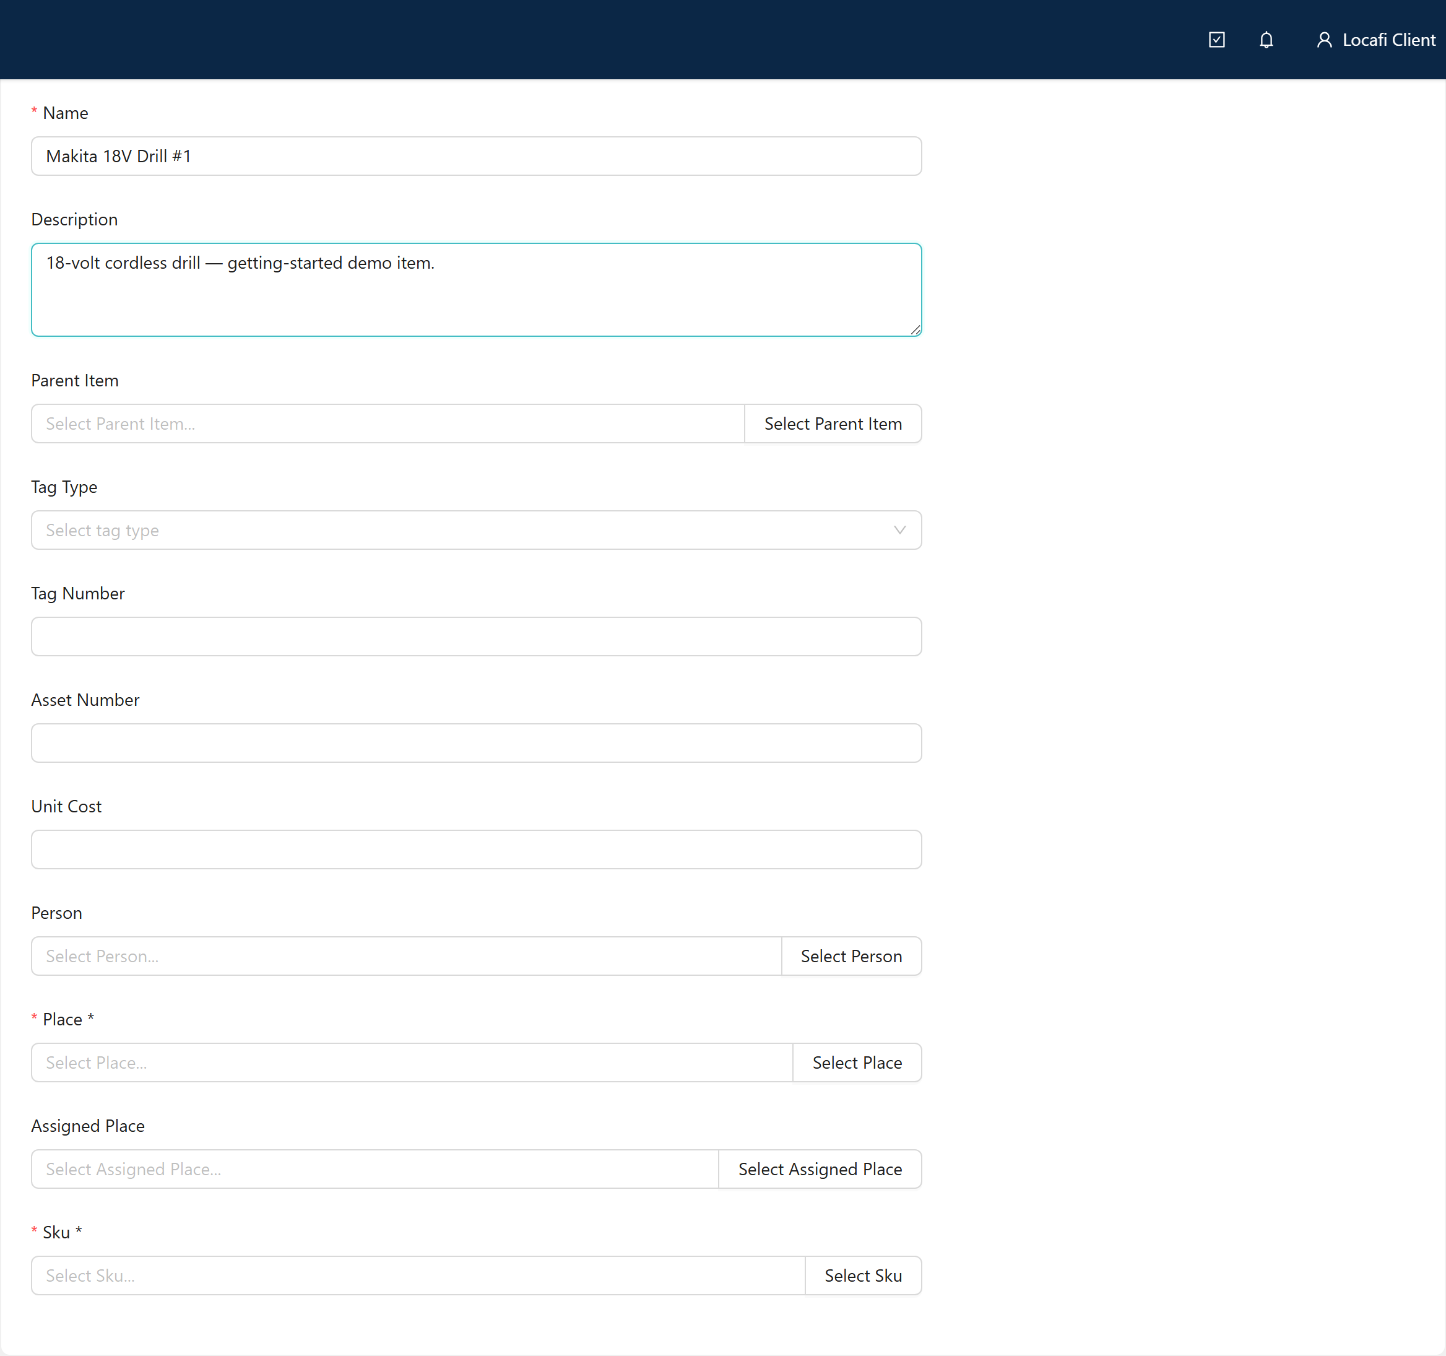Screen dimensions: 1446x1356
Task: Click into the Description text area
Action: coord(477,290)
